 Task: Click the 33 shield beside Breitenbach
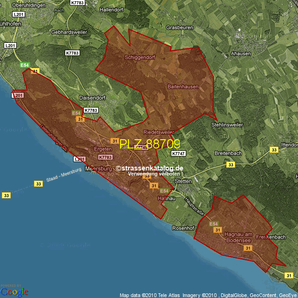point(230,165)
